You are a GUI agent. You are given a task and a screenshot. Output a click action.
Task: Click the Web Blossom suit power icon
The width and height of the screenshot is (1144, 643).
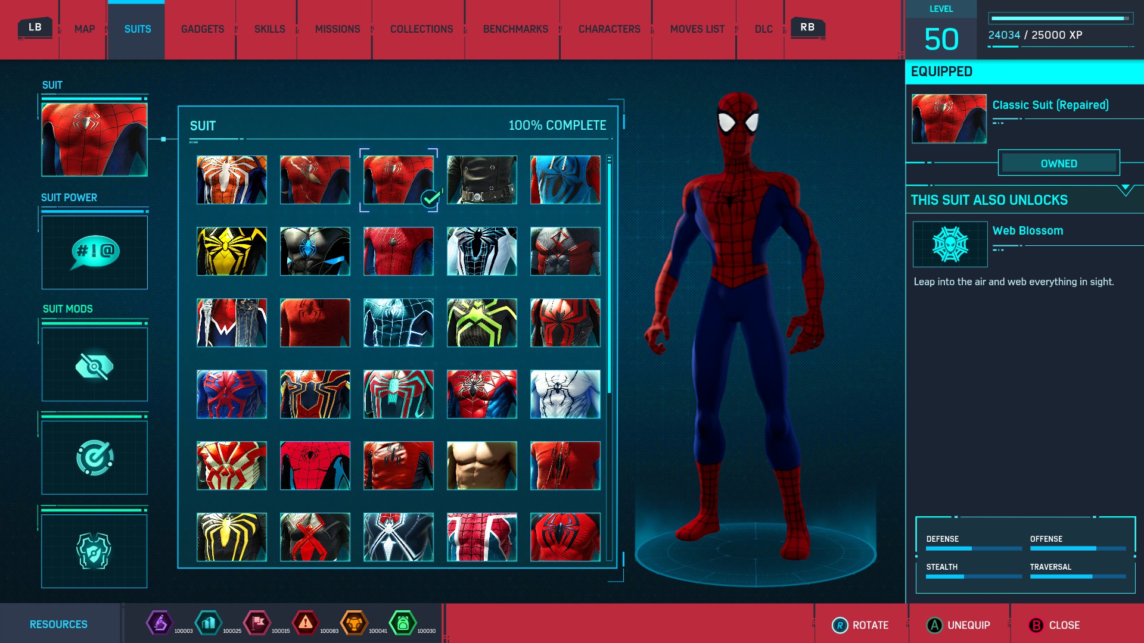[x=950, y=244]
